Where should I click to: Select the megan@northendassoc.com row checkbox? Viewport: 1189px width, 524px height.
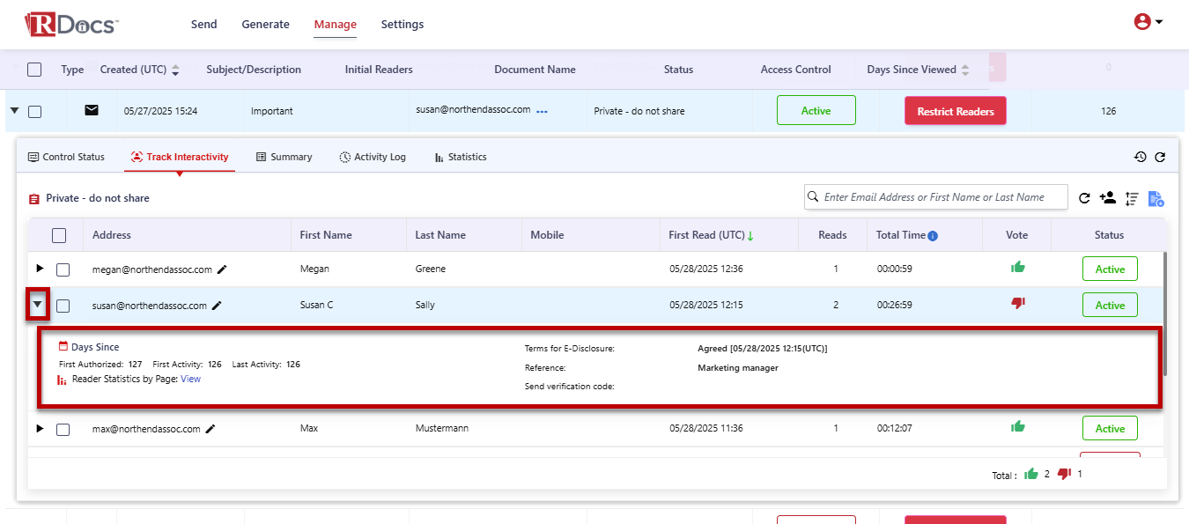click(x=63, y=269)
